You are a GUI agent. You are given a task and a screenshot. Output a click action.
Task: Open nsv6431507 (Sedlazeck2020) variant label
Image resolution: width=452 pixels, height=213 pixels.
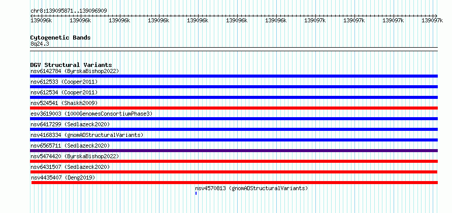[x=70, y=167]
